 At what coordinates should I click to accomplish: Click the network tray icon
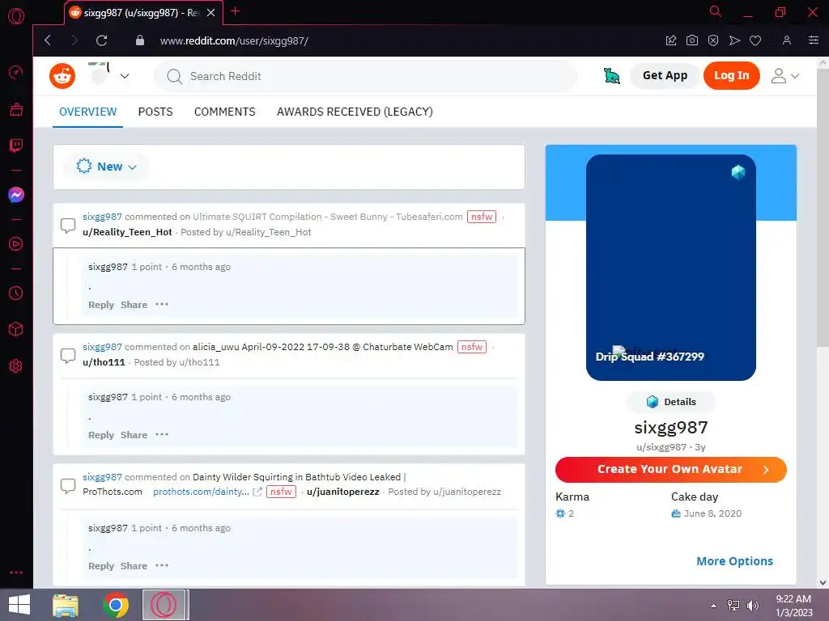click(x=733, y=605)
